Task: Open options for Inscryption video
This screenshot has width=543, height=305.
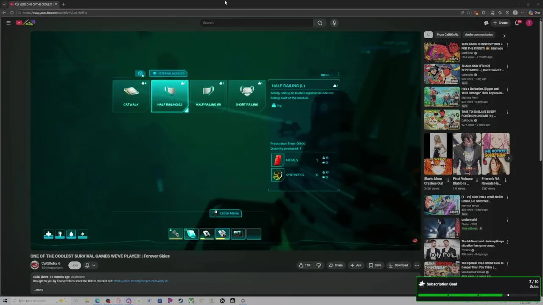Action: tap(508, 44)
